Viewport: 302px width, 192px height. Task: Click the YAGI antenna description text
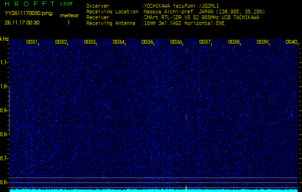[x=184, y=23]
